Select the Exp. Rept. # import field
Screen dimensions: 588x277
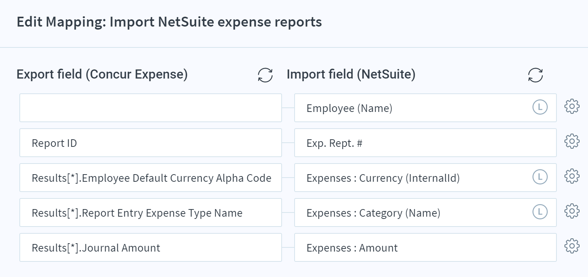425,143
